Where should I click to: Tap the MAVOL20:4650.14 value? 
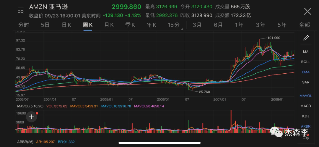(149, 106)
